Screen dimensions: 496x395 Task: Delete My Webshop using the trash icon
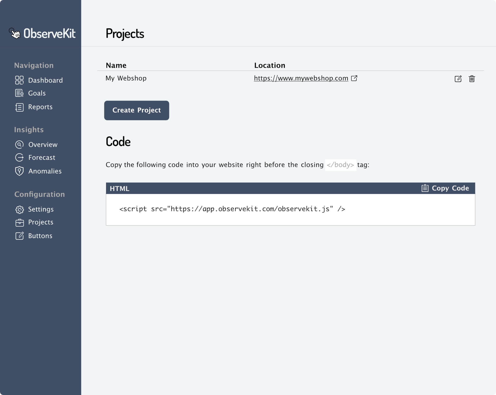coord(471,79)
